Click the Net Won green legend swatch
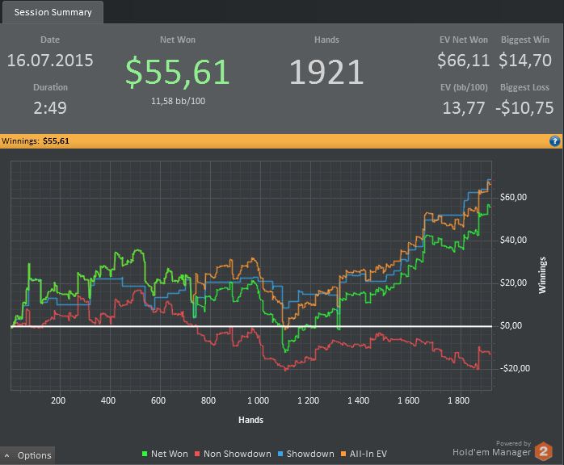This screenshot has width=564, height=465. coord(145,454)
